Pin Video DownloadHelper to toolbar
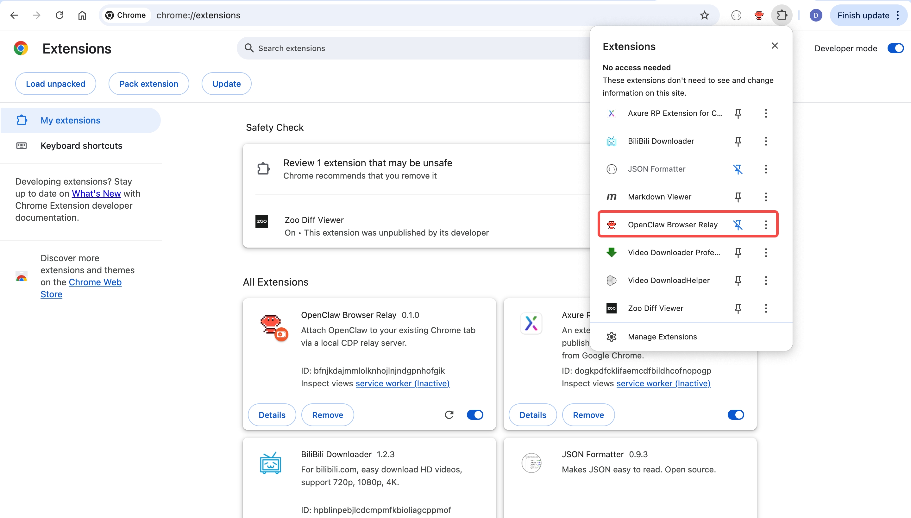 [738, 280]
